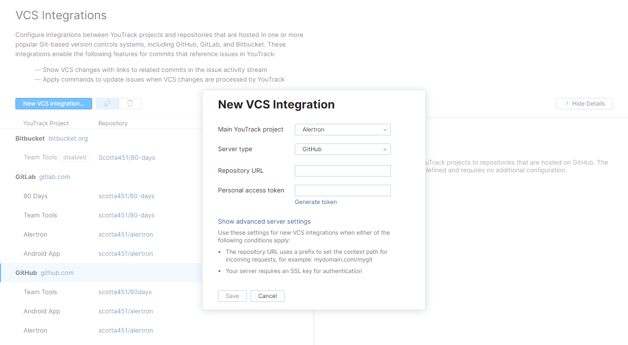This screenshot has height=345, width=628.
Task: Open the Server type dropdown showing GitHub
Action: pyautogui.click(x=342, y=149)
